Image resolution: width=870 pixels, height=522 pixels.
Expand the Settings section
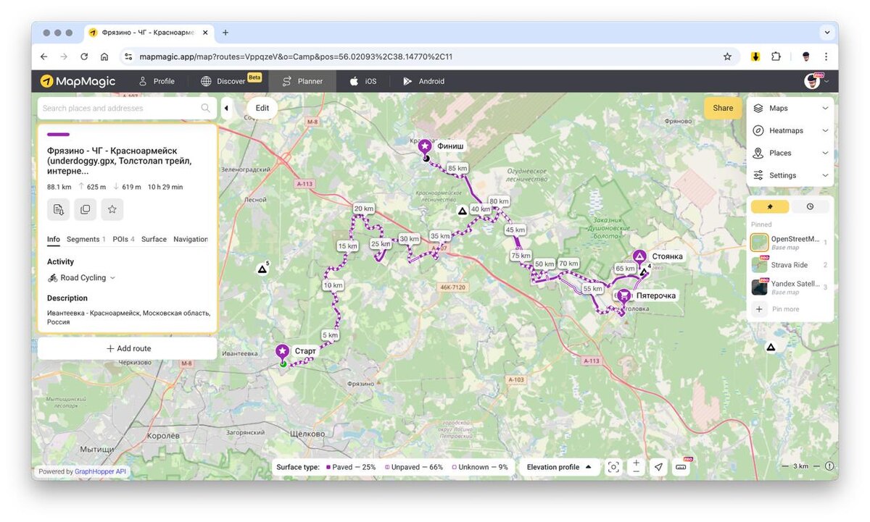[790, 176]
